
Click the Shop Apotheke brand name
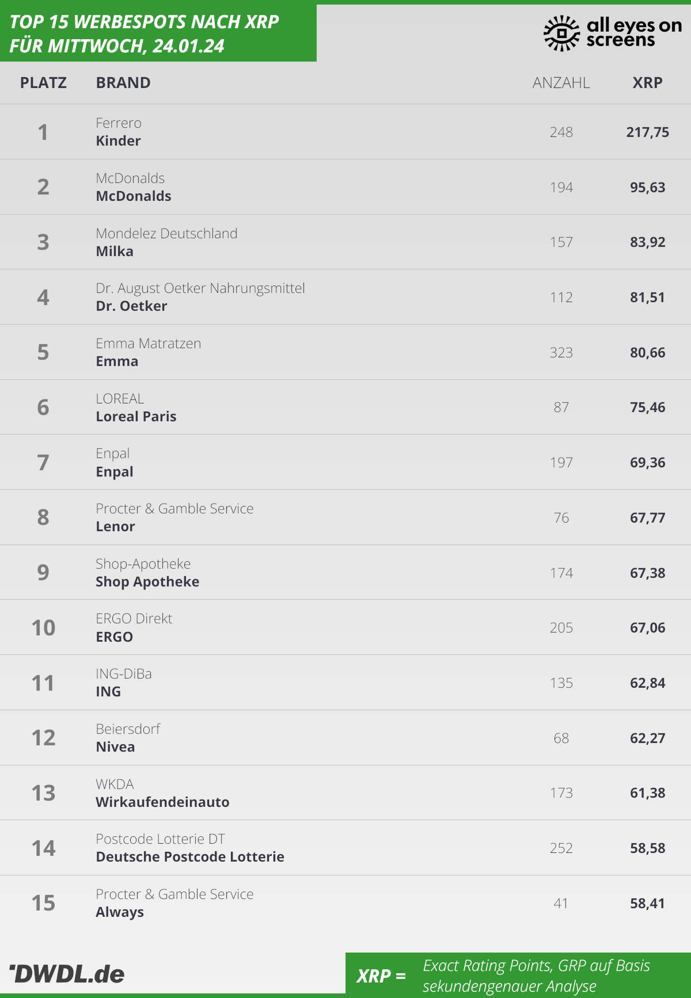147,582
